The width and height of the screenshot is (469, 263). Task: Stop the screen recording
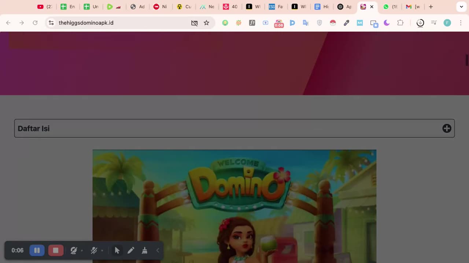56,250
